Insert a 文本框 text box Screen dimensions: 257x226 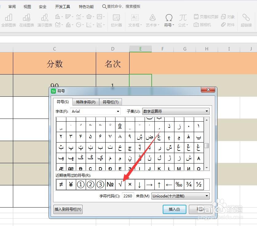click(134, 21)
